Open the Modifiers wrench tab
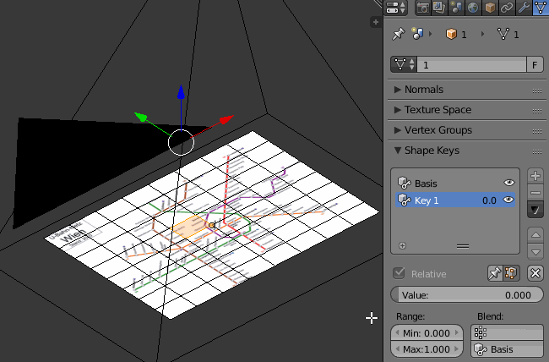This screenshot has height=362, width=549. (x=524, y=8)
